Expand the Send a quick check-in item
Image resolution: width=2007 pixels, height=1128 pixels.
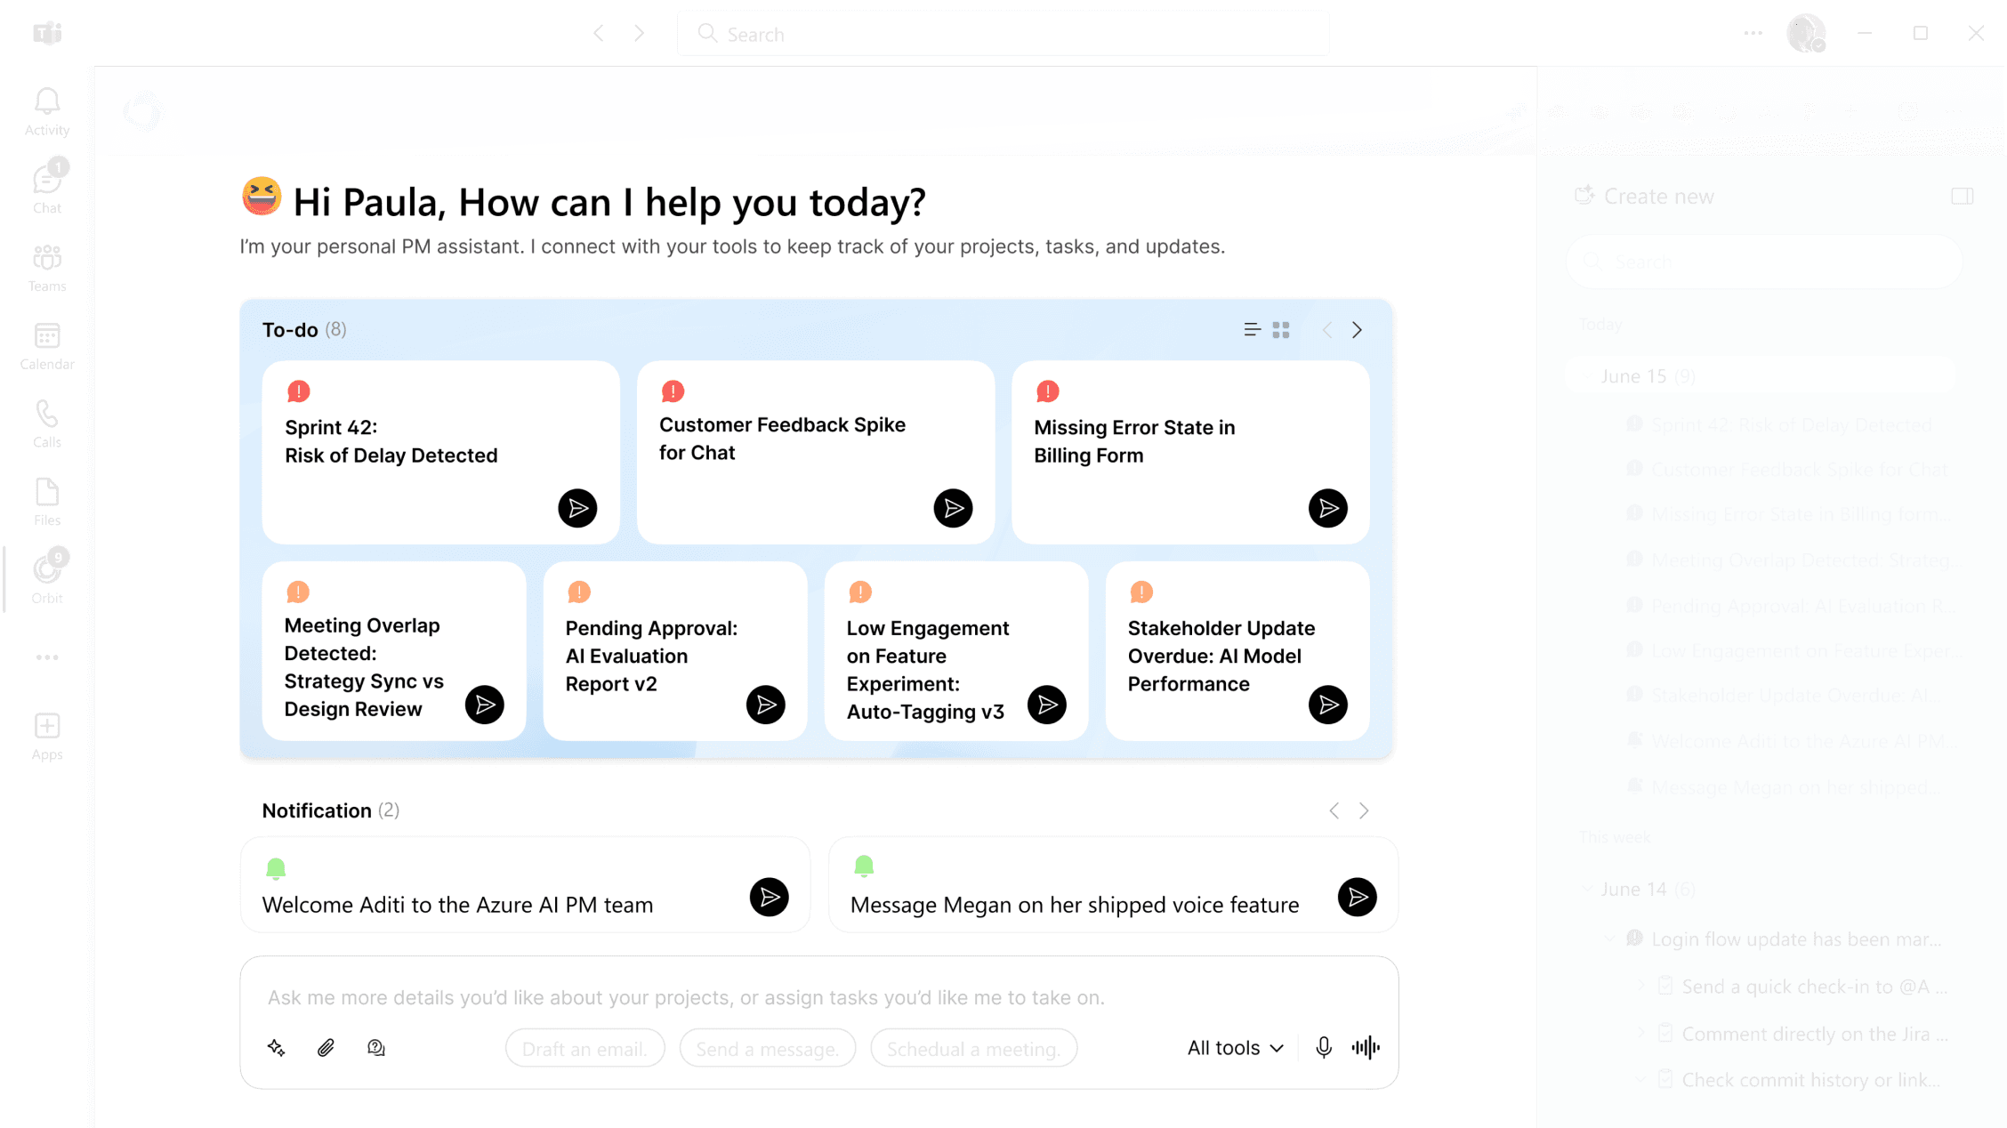(x=1641, y=986)
